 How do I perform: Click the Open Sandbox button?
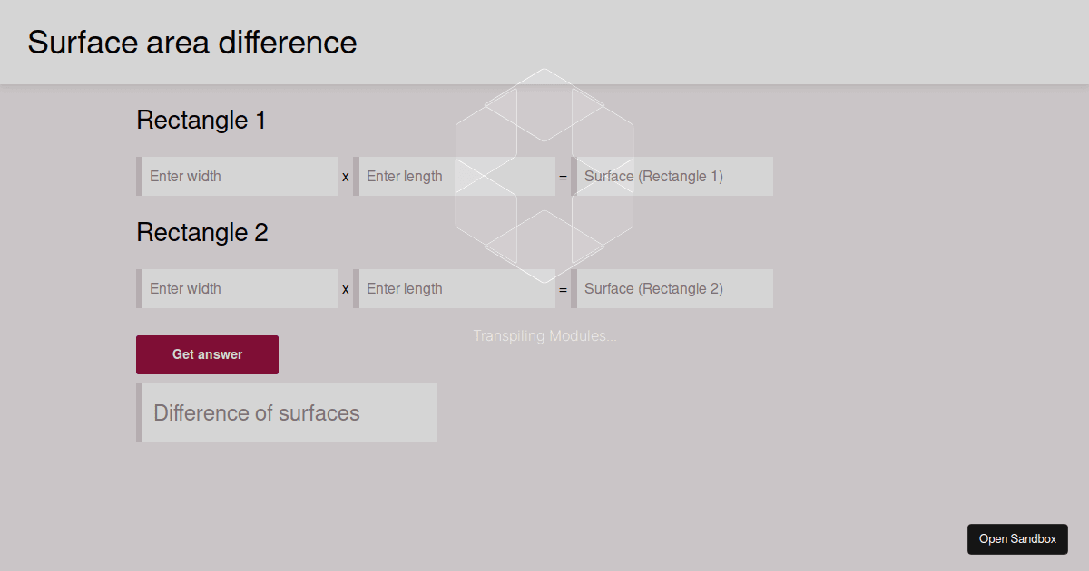[1017, 538]
